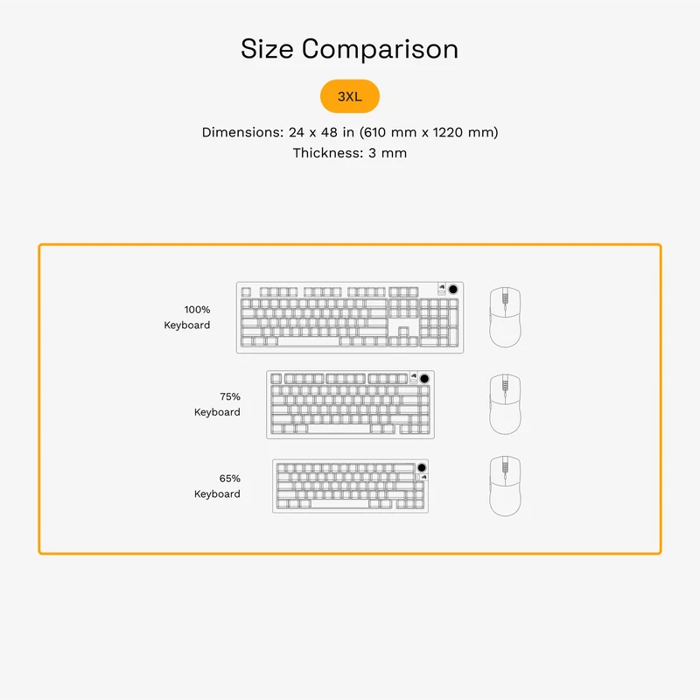
Task: Click the black knob on the 75% keyboard
Action: pos(424,379)
